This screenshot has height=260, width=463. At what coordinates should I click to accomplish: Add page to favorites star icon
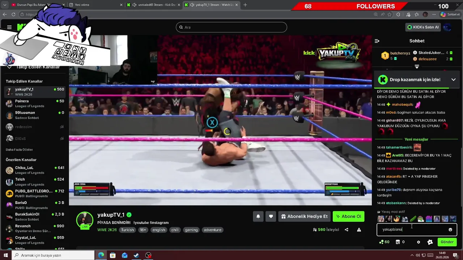[390, 14]
